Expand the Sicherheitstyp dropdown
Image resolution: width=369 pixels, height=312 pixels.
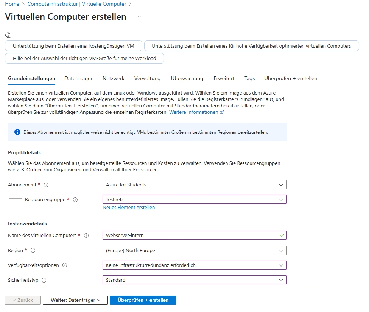(x=194, y=280)
